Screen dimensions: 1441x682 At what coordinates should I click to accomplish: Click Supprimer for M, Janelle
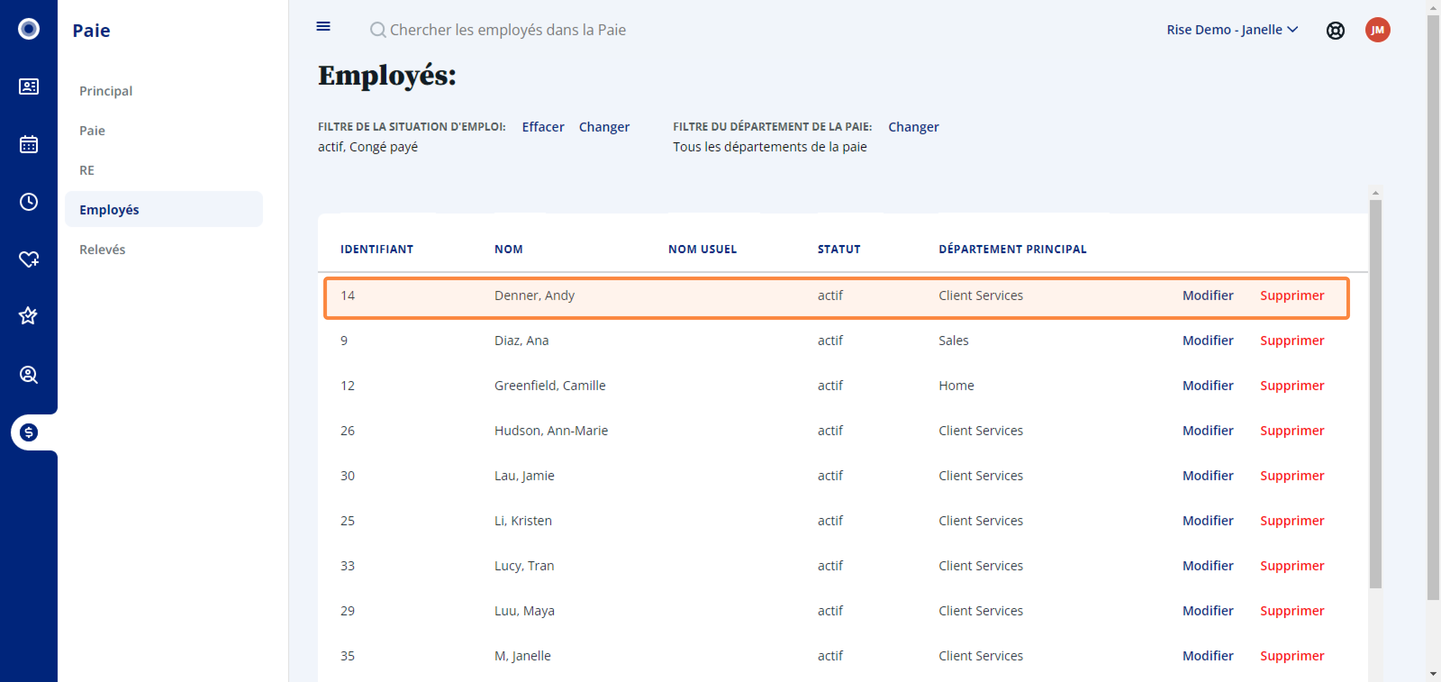1291,656
